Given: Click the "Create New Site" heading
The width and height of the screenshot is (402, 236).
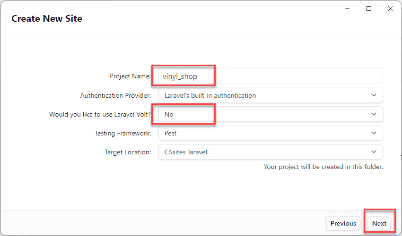Looking at the screenshot, I should click(47, 19).
